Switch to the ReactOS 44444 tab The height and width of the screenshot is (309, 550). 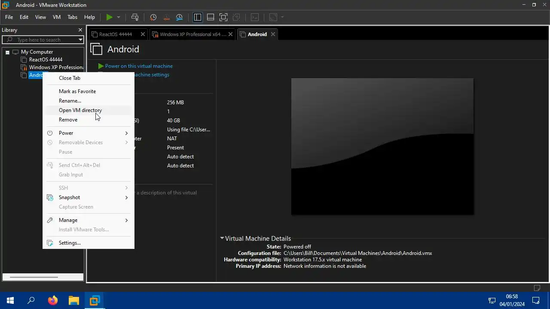point(116,34)
